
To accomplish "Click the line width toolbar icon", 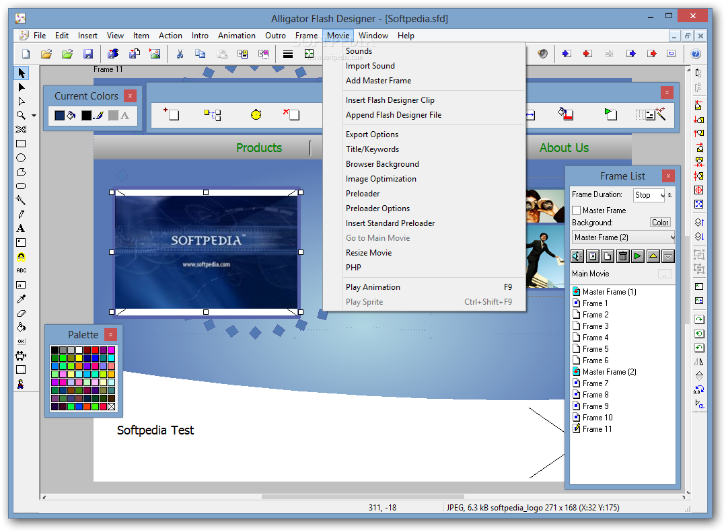I will [x=288, y=54].
